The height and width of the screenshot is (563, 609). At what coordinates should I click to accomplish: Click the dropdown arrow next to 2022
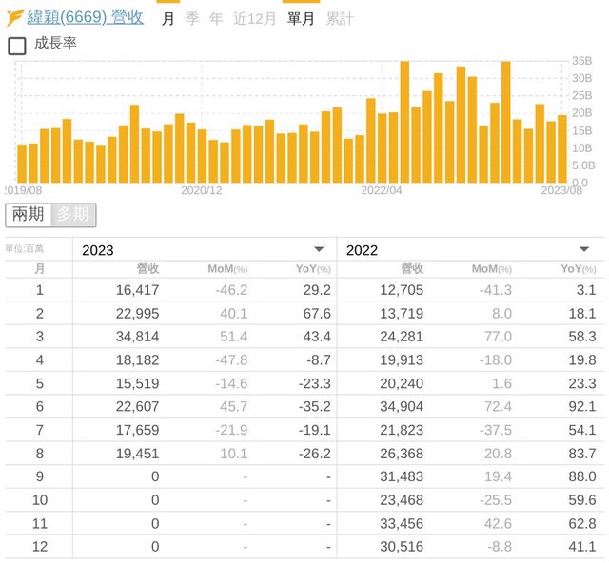(583, 250)
